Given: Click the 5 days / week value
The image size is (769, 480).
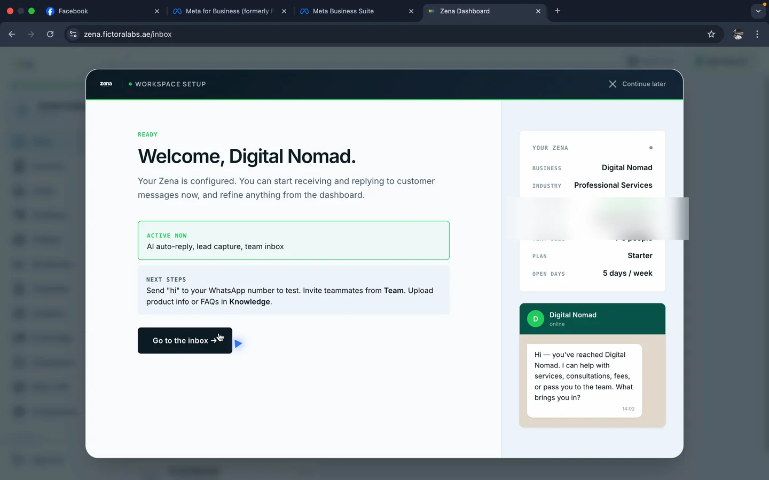Looking at the screenshot, I should 627,273.
